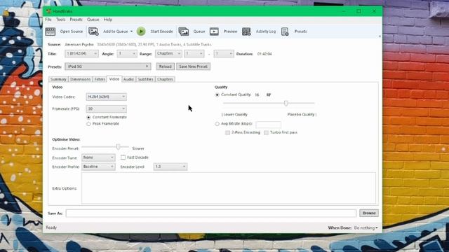Select the Video tab
Viewport: 449px width, 252px height.
[x=114, y=79]
